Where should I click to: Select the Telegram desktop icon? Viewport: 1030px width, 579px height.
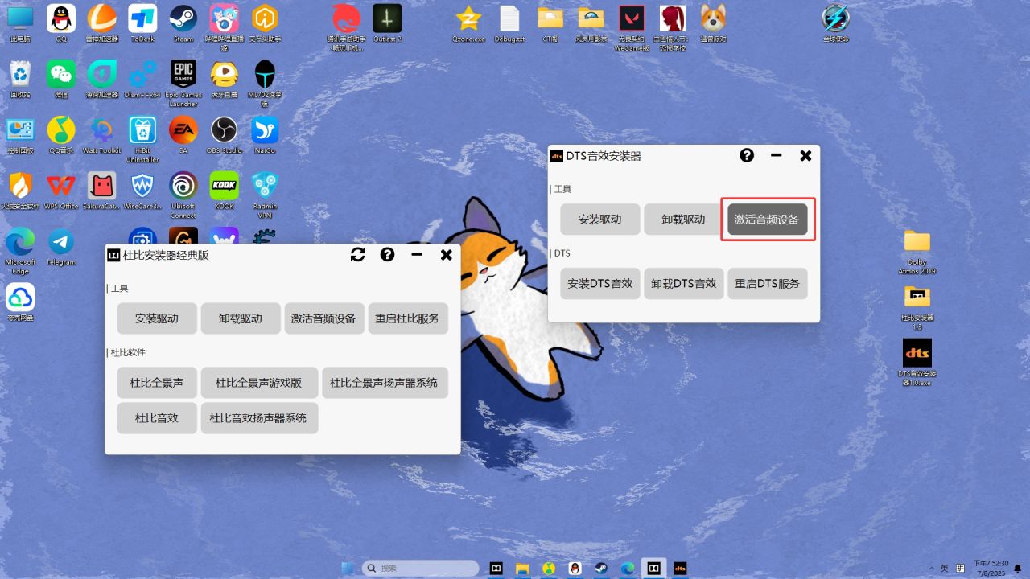tap(61, 247)
